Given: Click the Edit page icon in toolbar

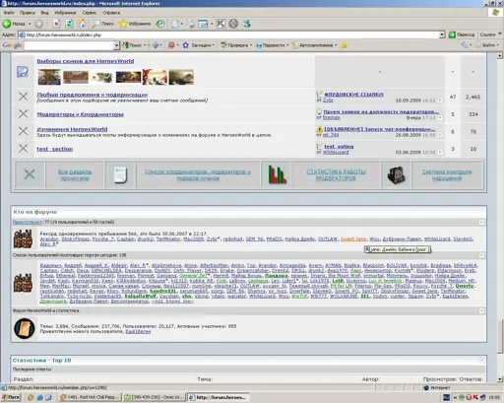Looking at the screenshot, I should [x=203, y=24].
